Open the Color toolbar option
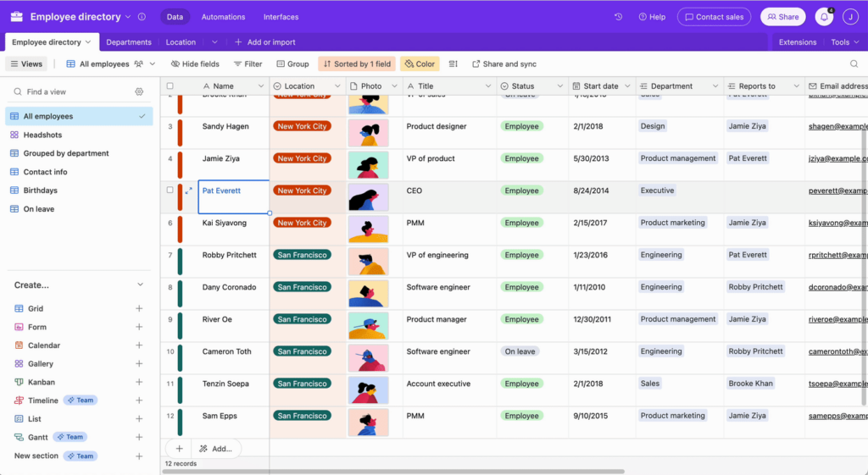 [x=420, y=64]
